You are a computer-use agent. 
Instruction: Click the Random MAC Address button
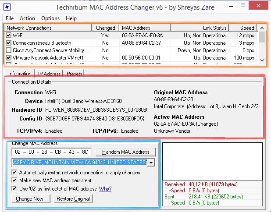pos(126,152)
